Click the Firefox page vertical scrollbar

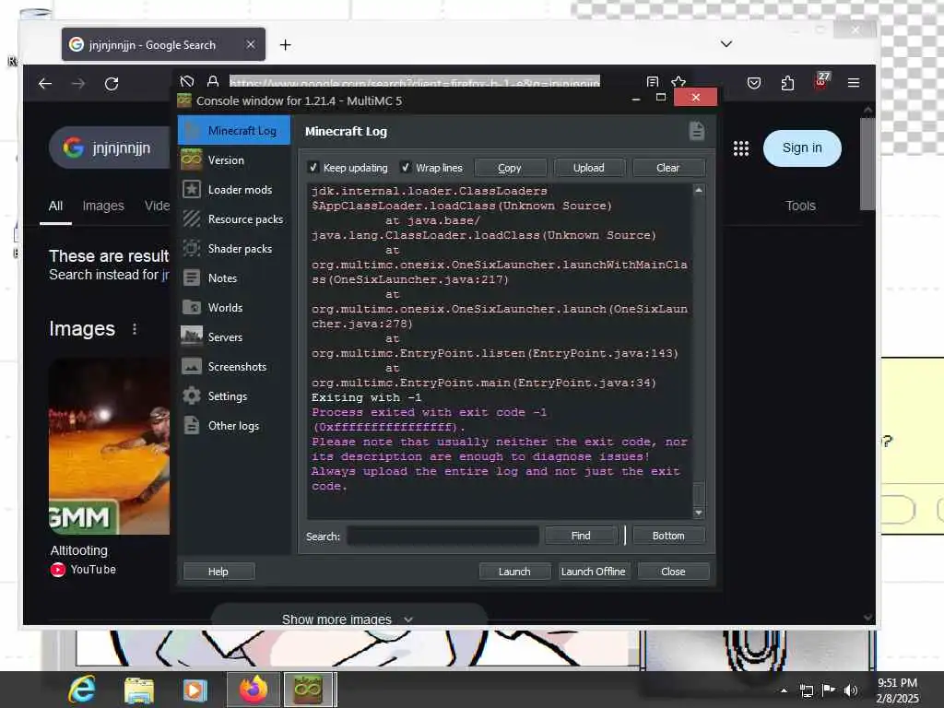pos(867,164)
